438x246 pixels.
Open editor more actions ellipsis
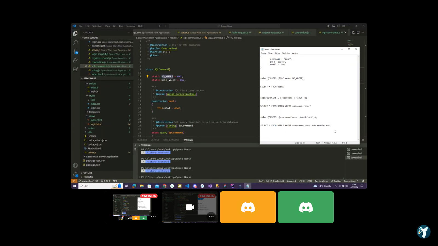[x=363, y=33]
